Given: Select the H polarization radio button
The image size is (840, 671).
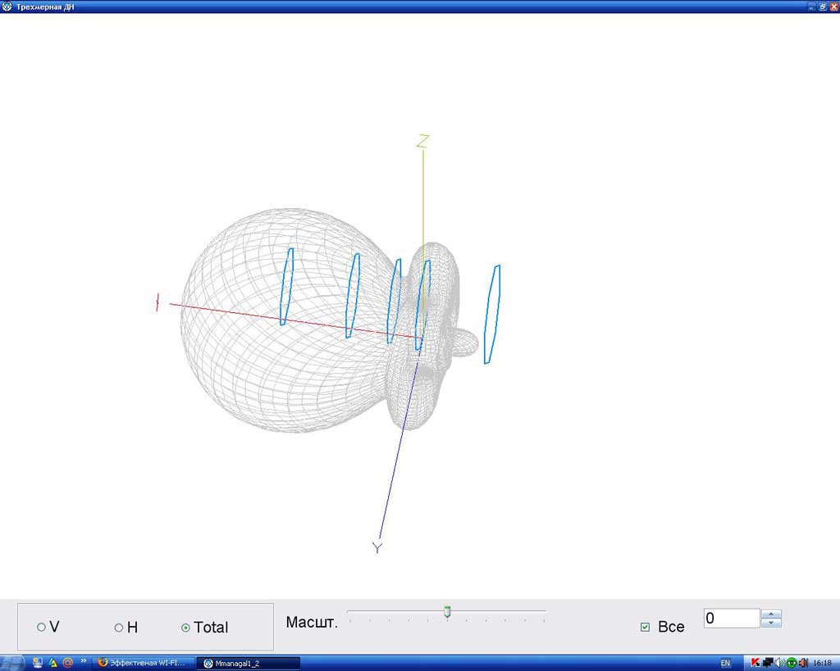Looking at the screenshot, I should [119, 628].
